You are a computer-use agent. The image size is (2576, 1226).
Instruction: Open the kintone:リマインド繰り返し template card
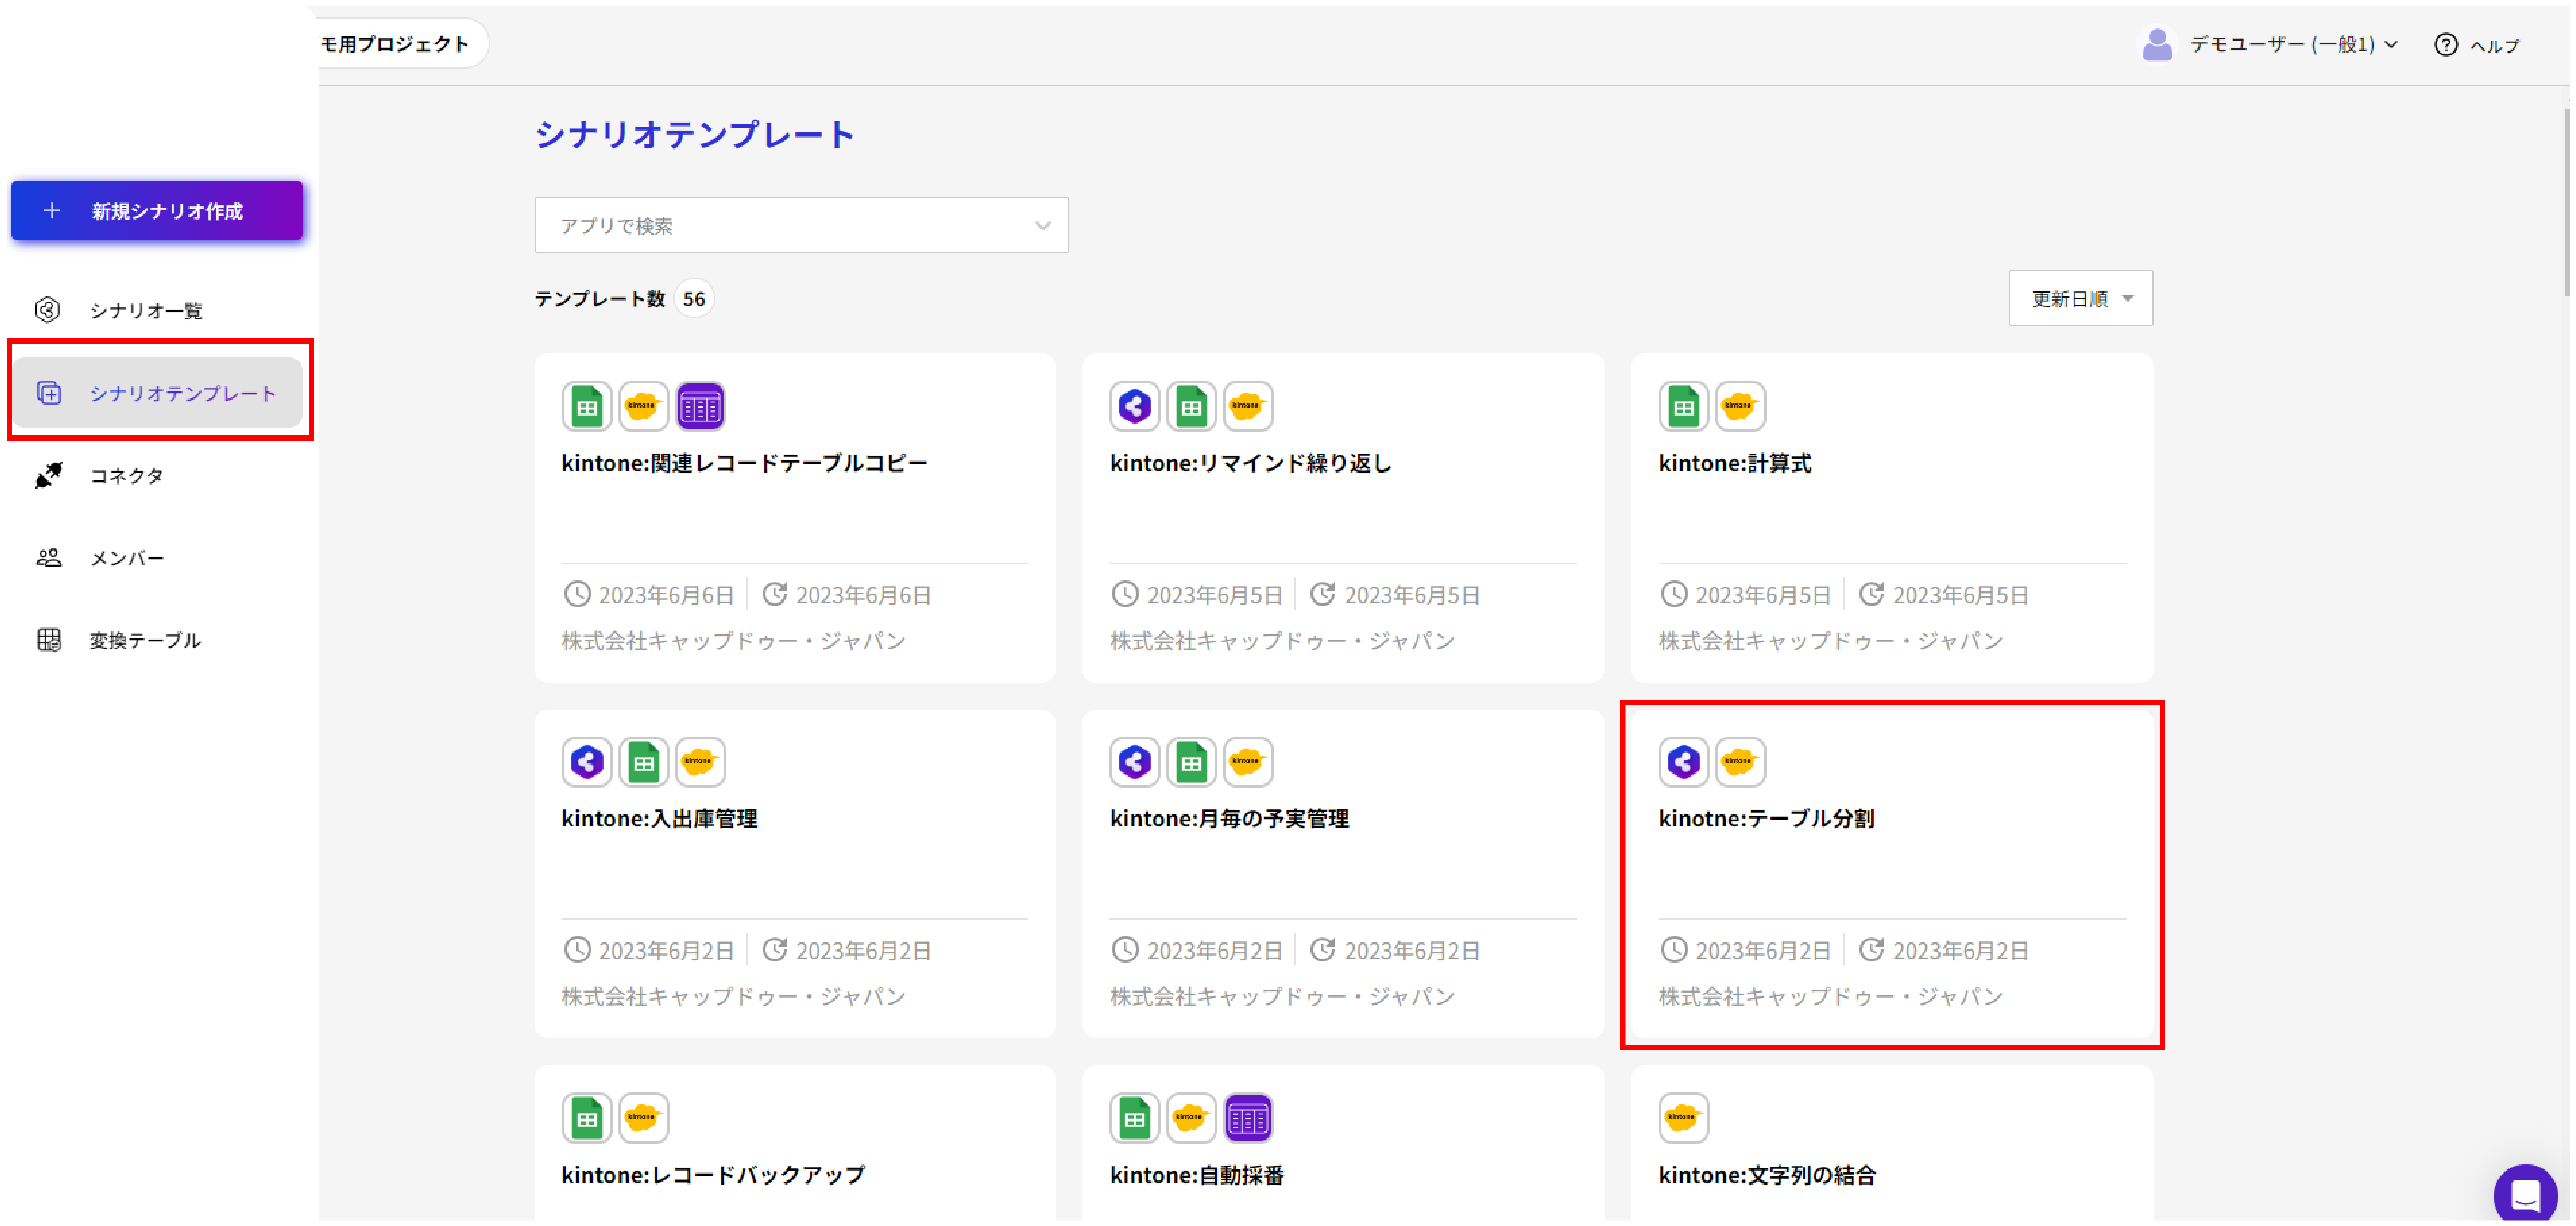[1342, 518]
